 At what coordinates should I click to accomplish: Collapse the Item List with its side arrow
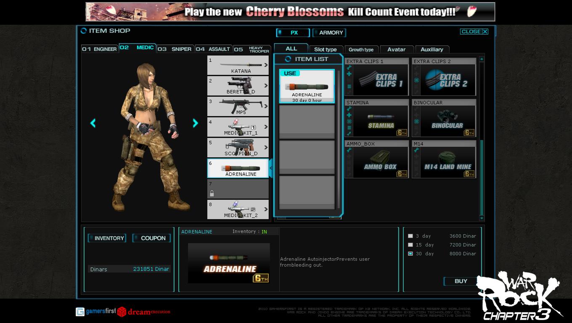coord(271,168)
